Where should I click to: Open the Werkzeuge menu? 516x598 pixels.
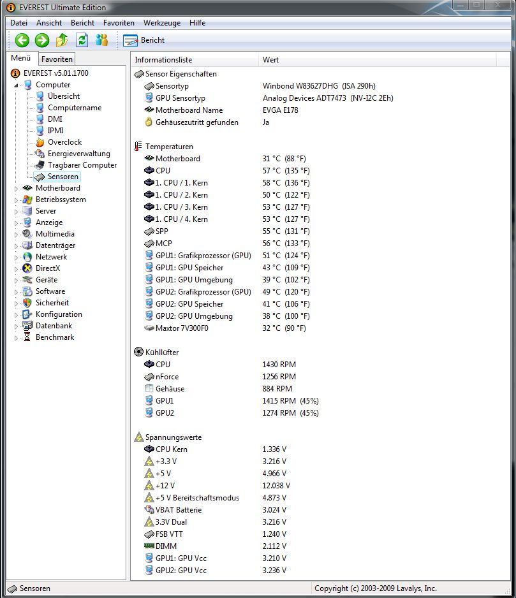[162, 23]
